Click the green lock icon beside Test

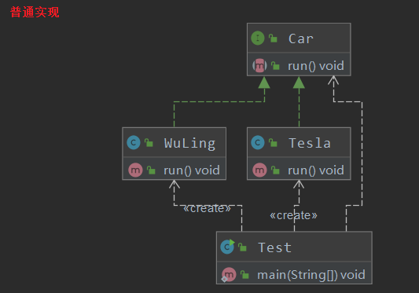click(242, 247)
